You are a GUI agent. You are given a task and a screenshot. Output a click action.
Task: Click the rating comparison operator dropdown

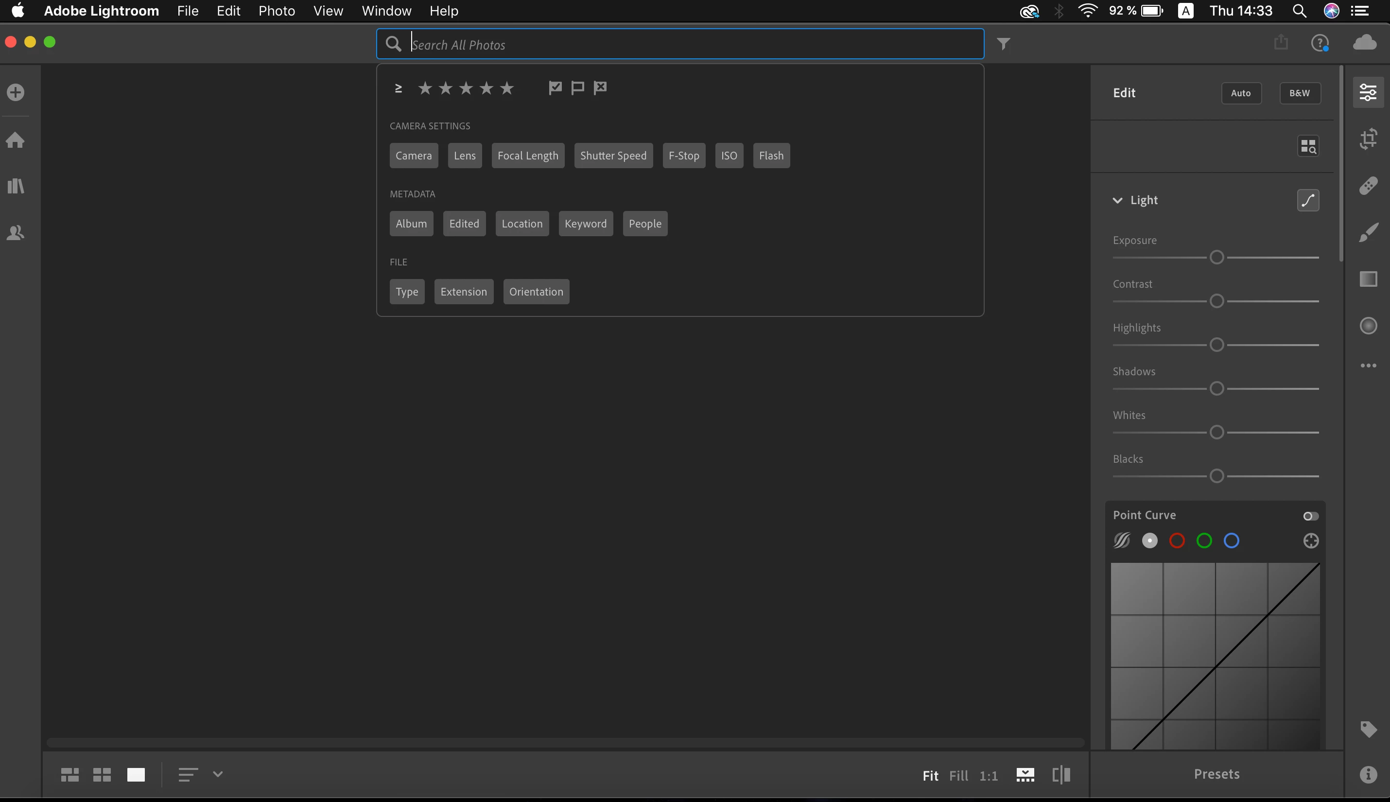(398, 88)
